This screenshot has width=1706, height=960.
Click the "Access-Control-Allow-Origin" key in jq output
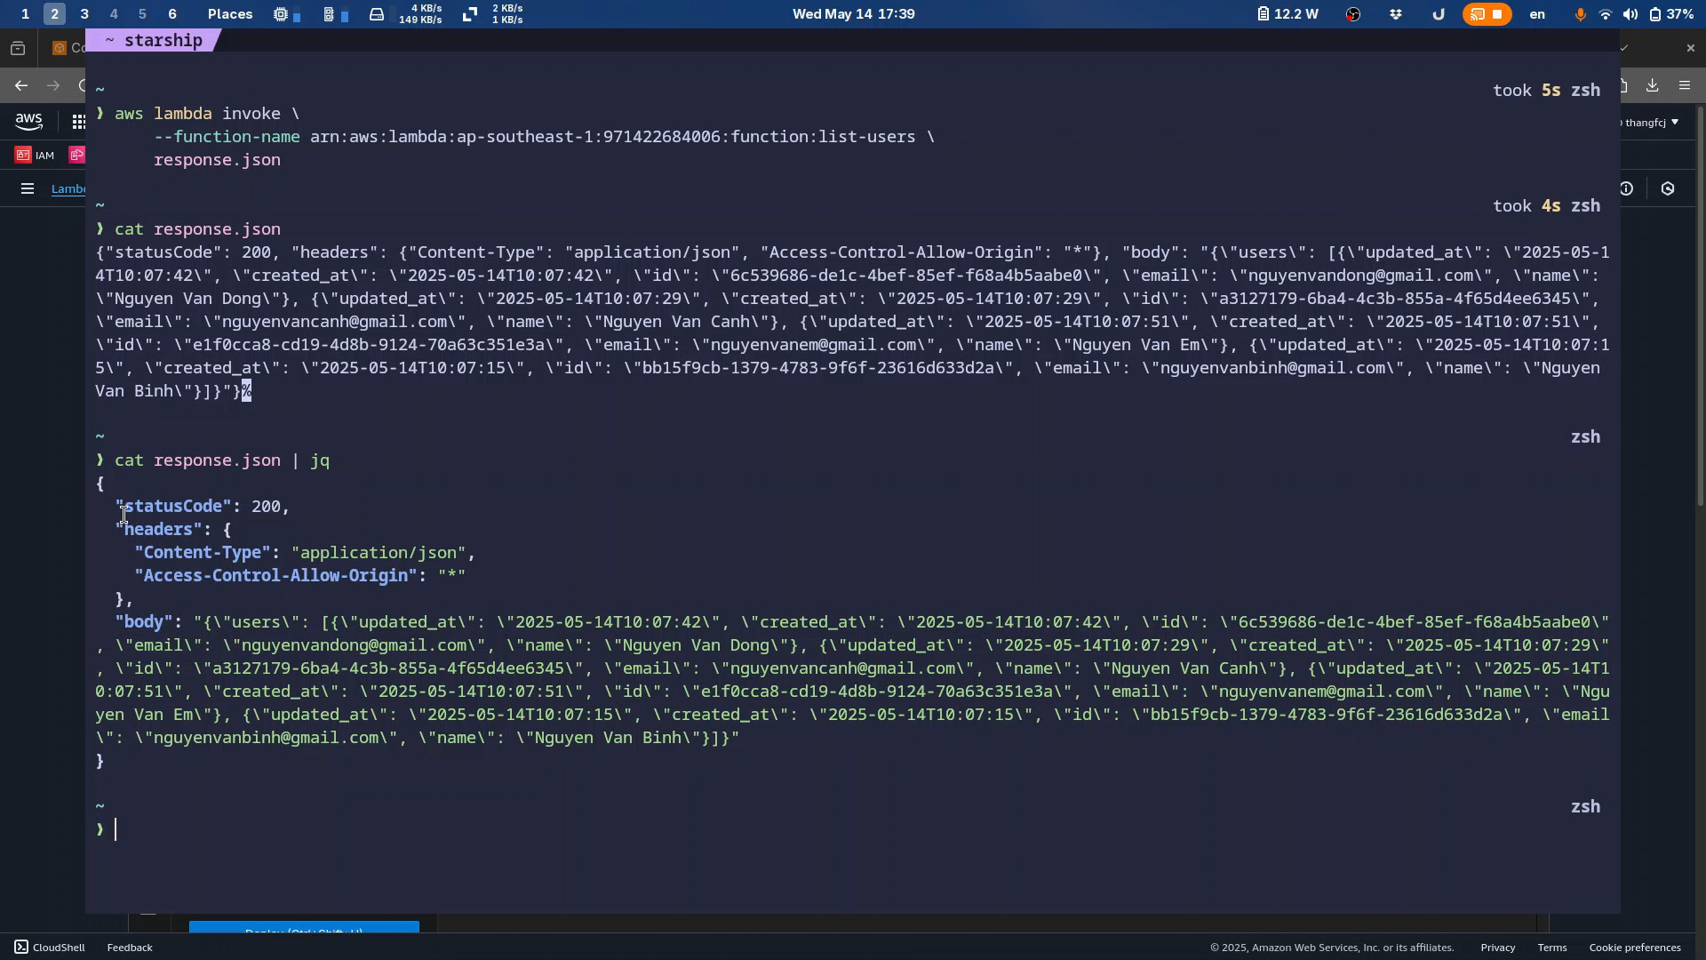275,576
